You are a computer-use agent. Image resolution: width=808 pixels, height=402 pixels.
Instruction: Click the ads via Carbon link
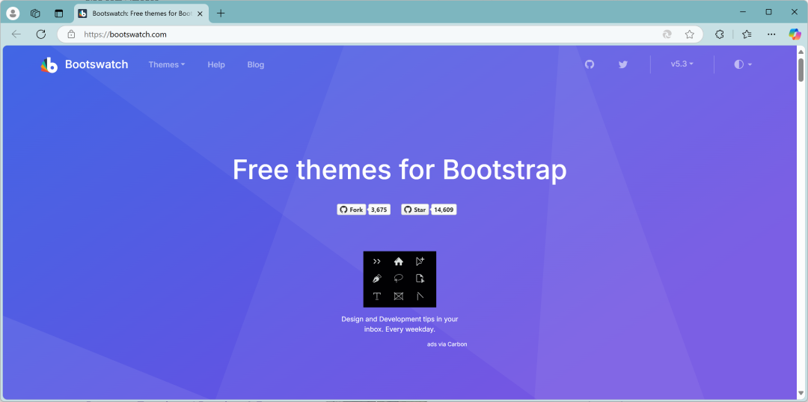point(447,344)
